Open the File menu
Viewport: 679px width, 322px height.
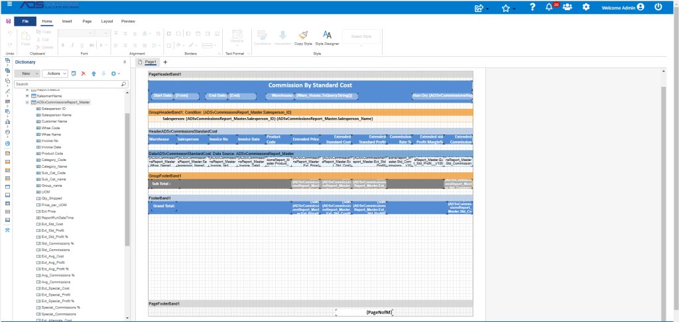coord(25,21)
